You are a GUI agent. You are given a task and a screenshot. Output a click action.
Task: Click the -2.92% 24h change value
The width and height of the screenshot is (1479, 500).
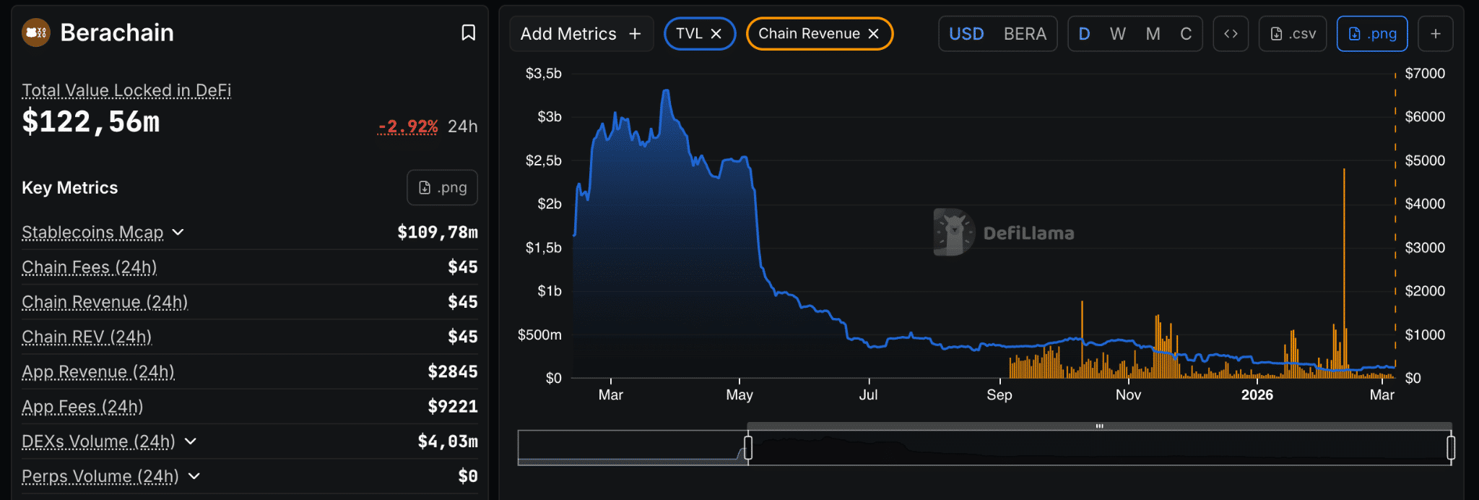click(x=407, y=126)
